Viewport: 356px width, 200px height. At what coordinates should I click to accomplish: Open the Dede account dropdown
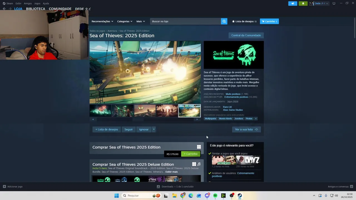click(322, 4)
